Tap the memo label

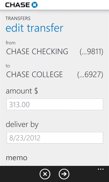pos(17,158)
